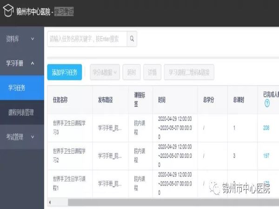279x209 pixels.
Task: Collapse the 学习手册 menu chevron
Action: point(33,63)
